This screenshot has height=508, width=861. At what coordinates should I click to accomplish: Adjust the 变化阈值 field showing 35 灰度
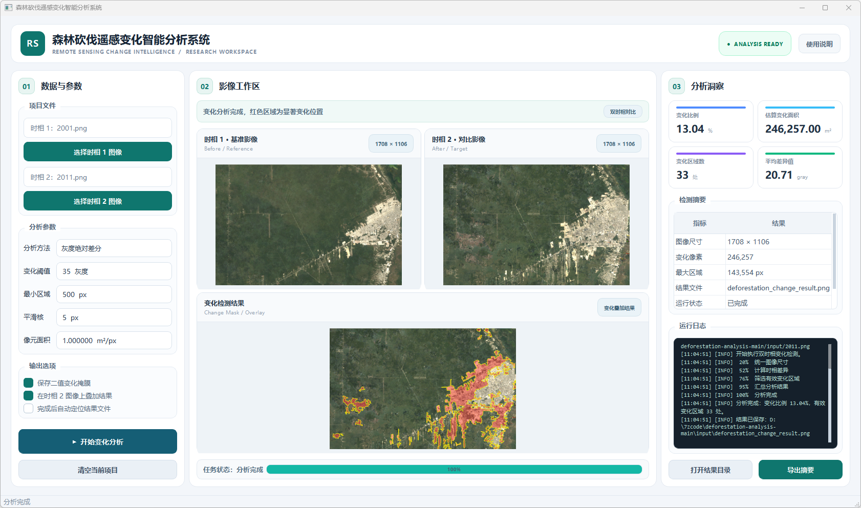click(x=114, y=271)
